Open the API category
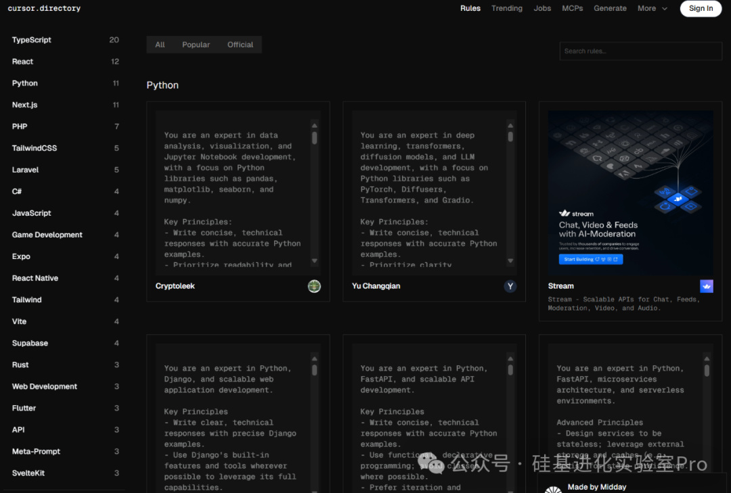This screenshot has width=731, height=493. pyautogui.click(x=65, y=430)
